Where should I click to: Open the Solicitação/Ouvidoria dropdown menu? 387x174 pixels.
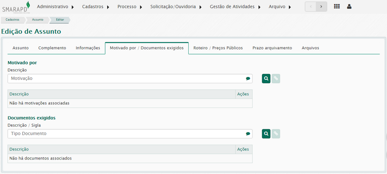pos(176,7)
